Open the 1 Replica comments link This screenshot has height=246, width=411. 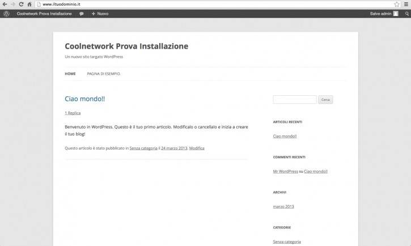[73, 113]
